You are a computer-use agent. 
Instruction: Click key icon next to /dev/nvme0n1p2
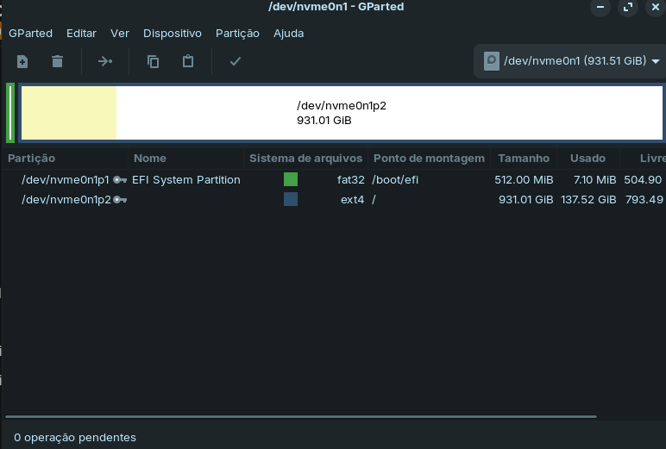click(x=120, y=200)
